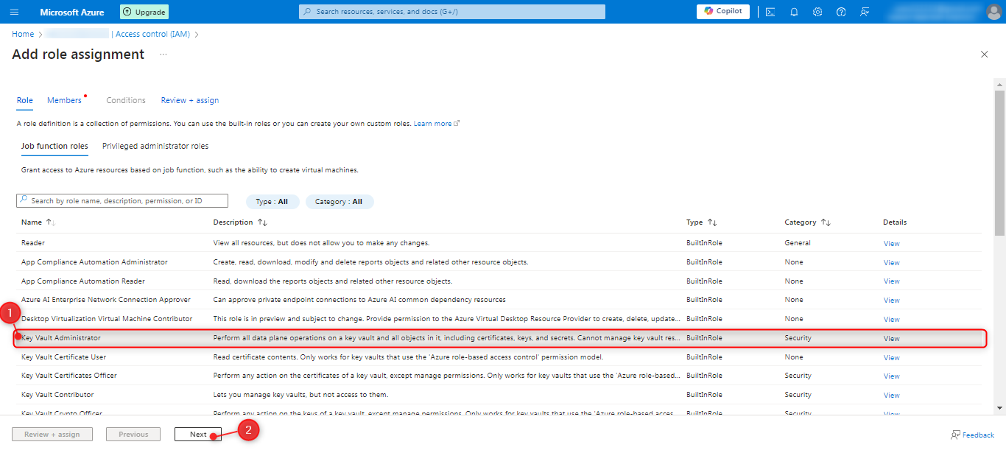
Task: Select Key Vault Certificate User role
Action: [x=499, y=357]
